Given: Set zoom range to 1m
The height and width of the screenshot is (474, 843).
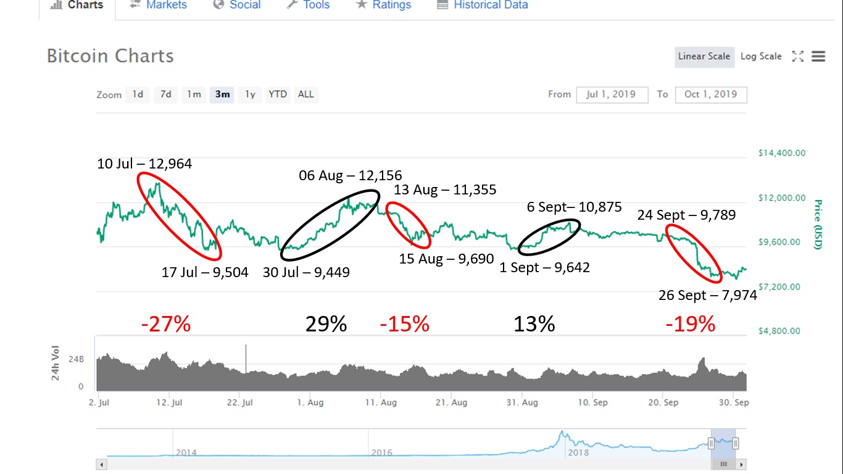Looking at the screenshot, I should coord(194,94).
